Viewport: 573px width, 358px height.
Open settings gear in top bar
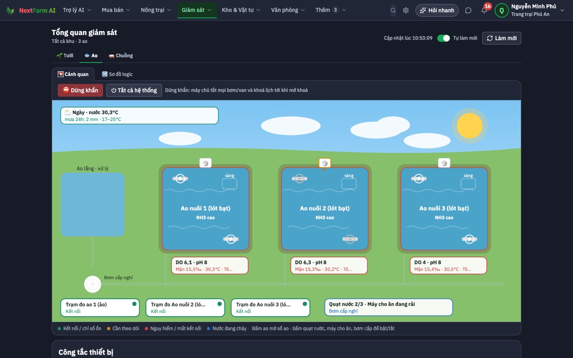pyautogui.click(x=406, y=10)
